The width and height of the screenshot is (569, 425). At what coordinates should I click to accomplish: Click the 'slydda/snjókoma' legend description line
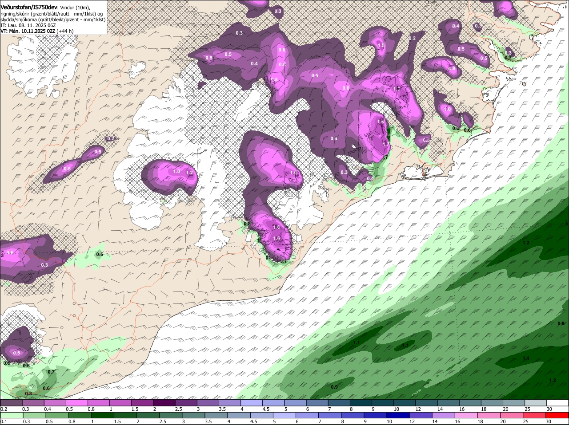click(x=53, y=20)
